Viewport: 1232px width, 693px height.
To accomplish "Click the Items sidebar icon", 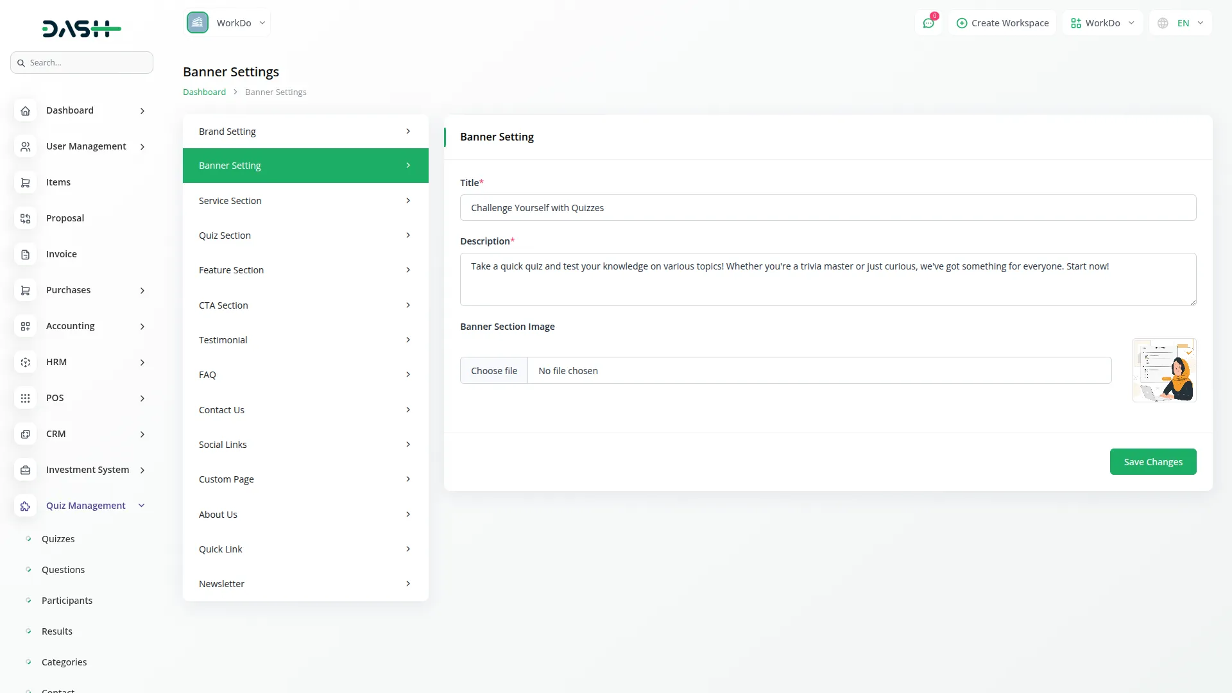I will tap(25, 182).
